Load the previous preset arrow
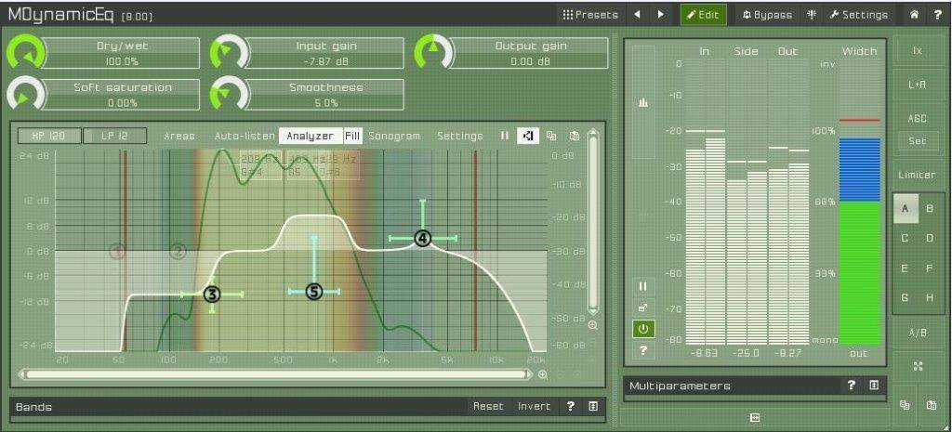Viewport: 952px width, 432px height. click(x=637, y=15)
